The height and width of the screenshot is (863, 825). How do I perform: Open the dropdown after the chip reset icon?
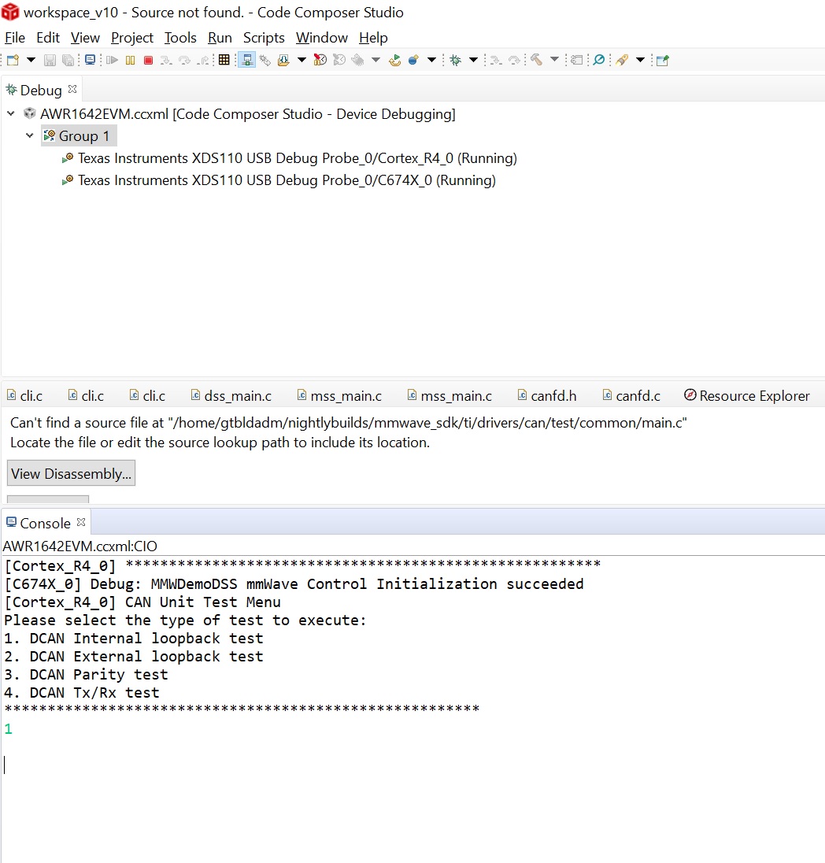pyautogui.click(x=376, y=60)
